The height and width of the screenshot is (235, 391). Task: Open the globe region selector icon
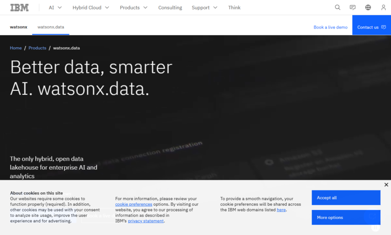[368, 8]
